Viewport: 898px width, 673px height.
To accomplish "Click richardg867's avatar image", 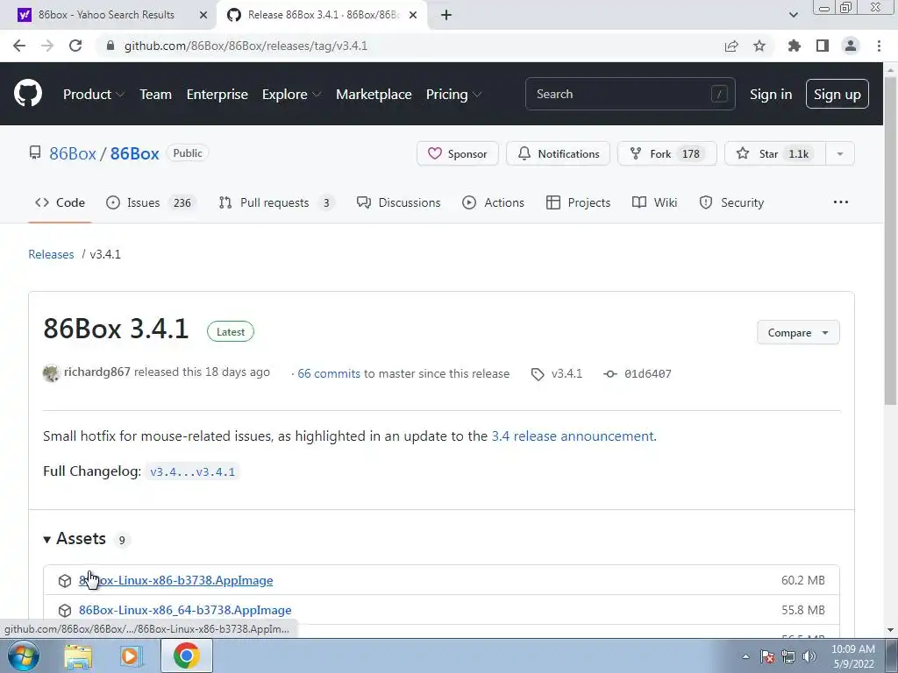I will click(x=51, y=373).
